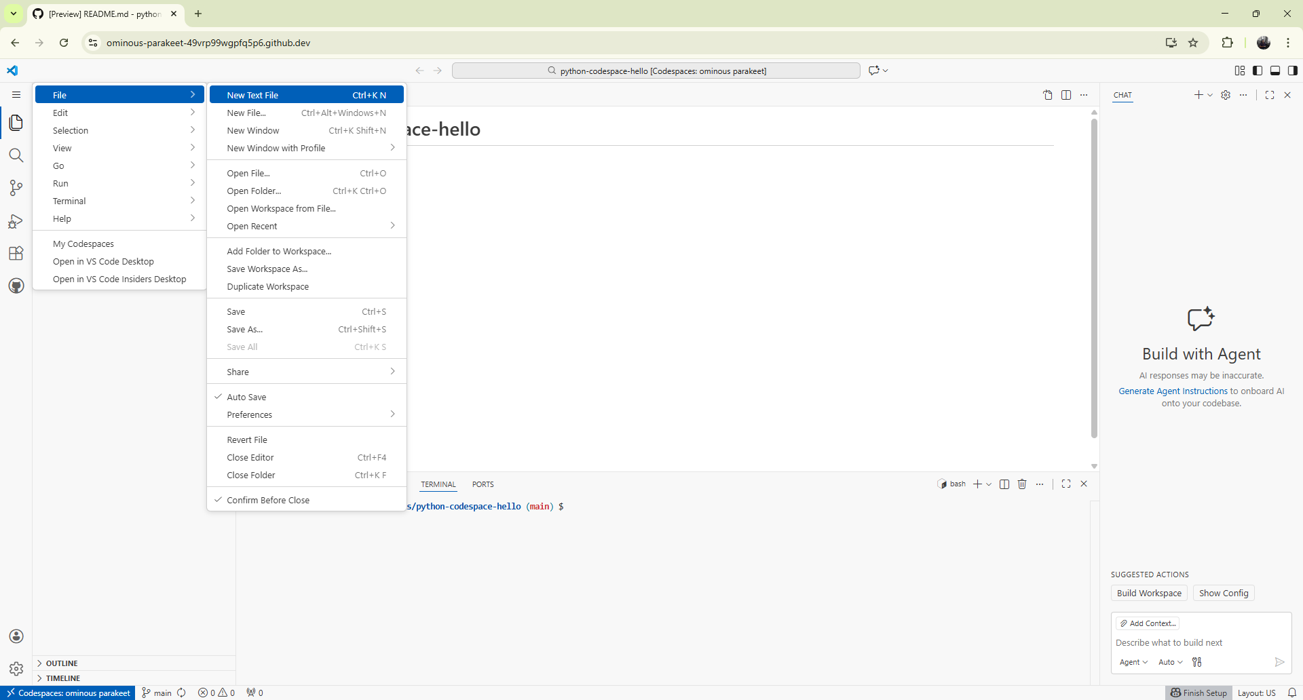Maximize the chat panel
Screen dimensions: 1303x700
(1270, 95)
